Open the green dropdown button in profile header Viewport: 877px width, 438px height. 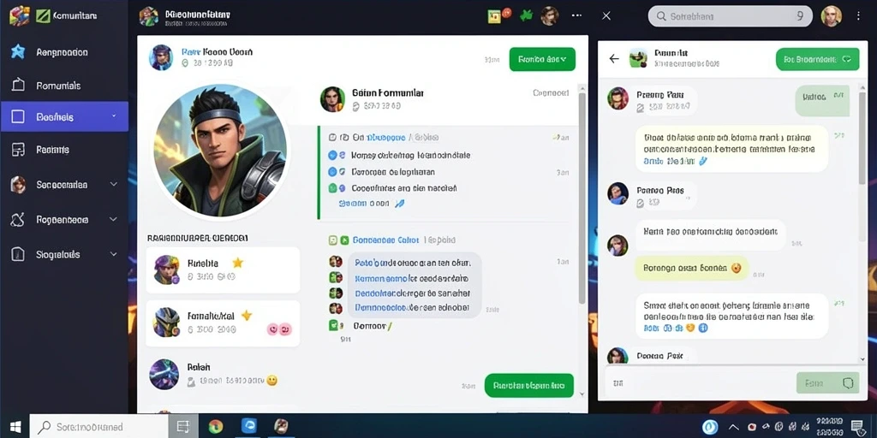click(x=542, y=59)
